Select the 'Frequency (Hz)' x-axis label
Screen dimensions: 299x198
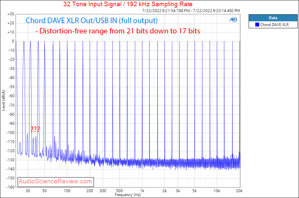pyautogui.click(x=128, y=195)
